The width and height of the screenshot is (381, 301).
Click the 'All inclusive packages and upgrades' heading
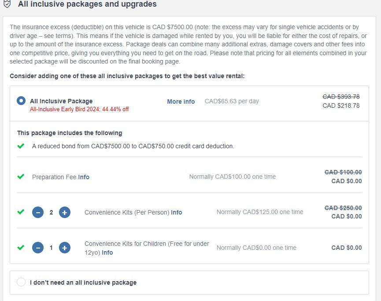pos(87,4)
